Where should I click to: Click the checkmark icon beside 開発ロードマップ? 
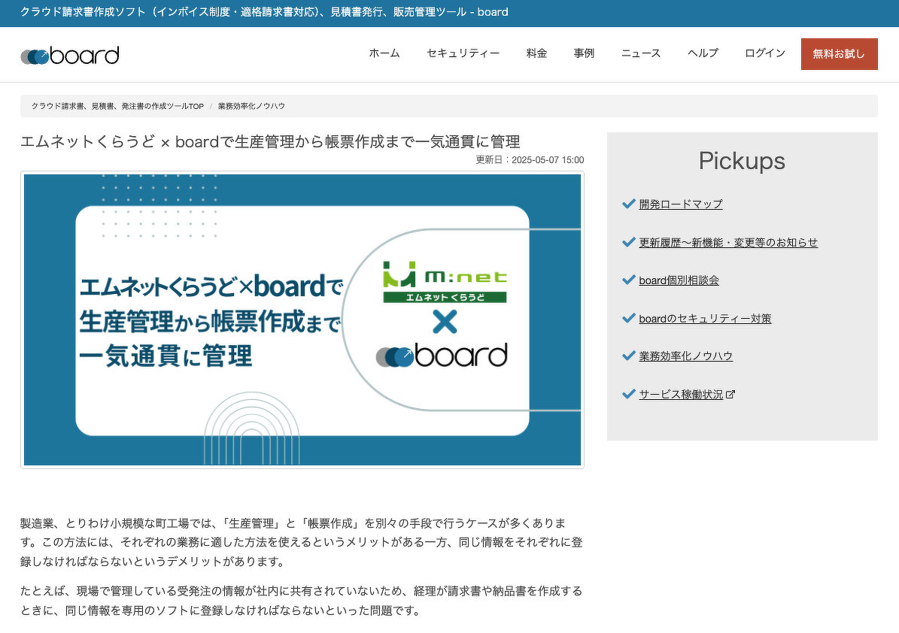tap(628, 204)
